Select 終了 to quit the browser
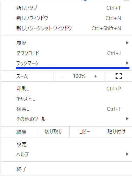This screenshot has height=176, width=132. tap(66, 169)
